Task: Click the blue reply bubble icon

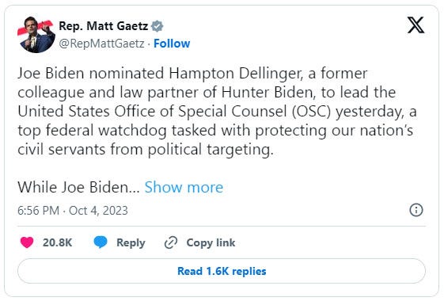Action: coord(101,242)
